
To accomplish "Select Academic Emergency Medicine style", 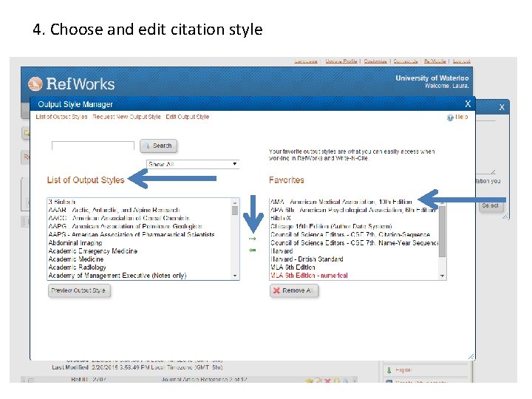I will [92, 251].
